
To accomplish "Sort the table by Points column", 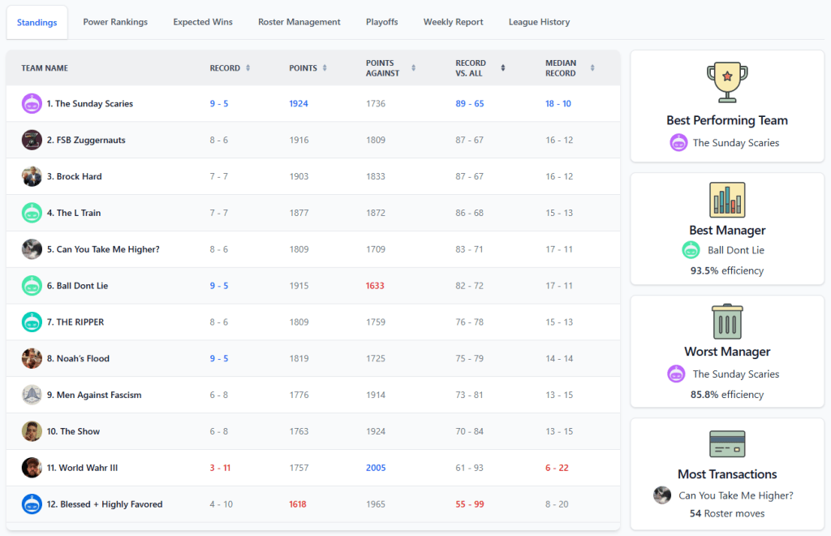I will 308,68.
